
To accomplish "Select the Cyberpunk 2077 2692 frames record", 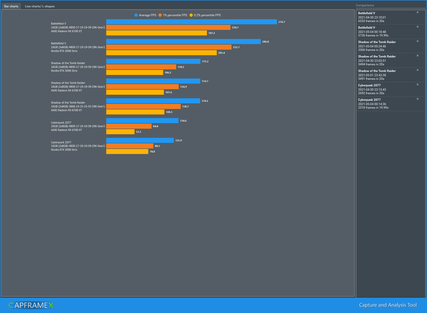I will pyautogui.click(x=390, y=89).
